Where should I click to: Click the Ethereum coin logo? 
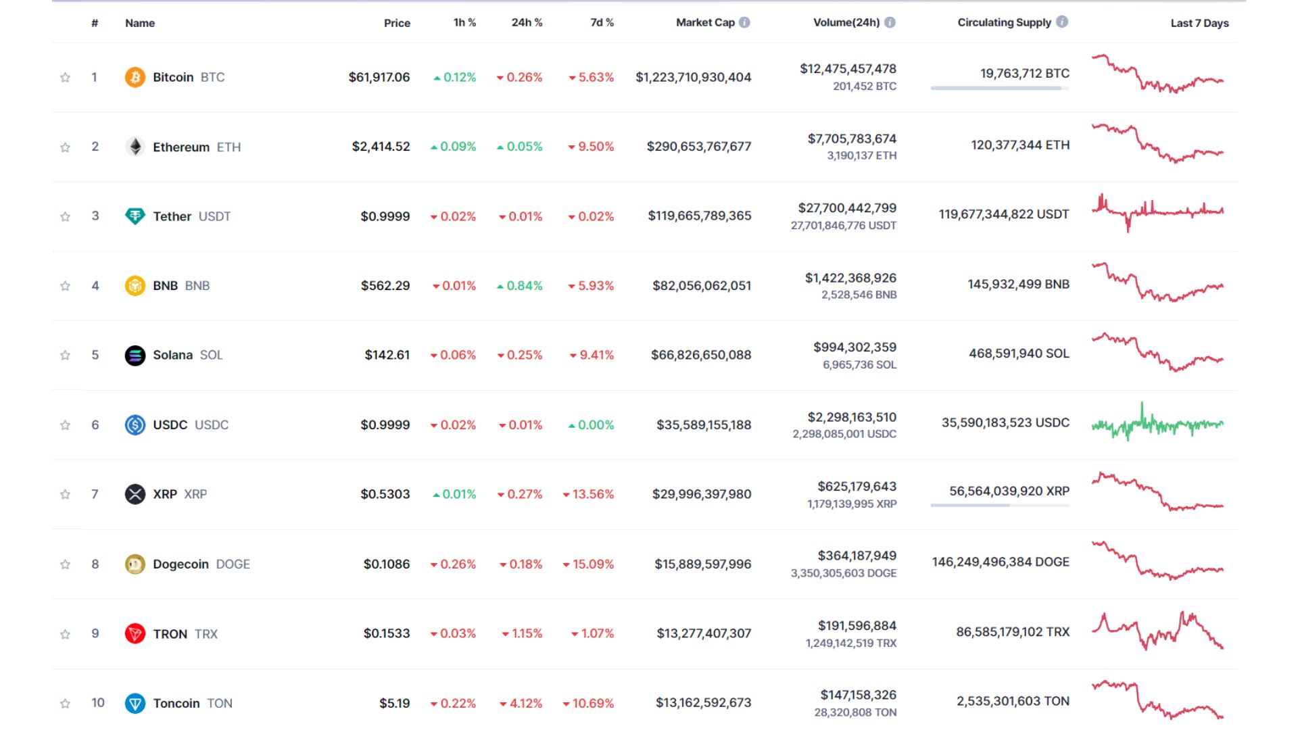tap(135, 147)
